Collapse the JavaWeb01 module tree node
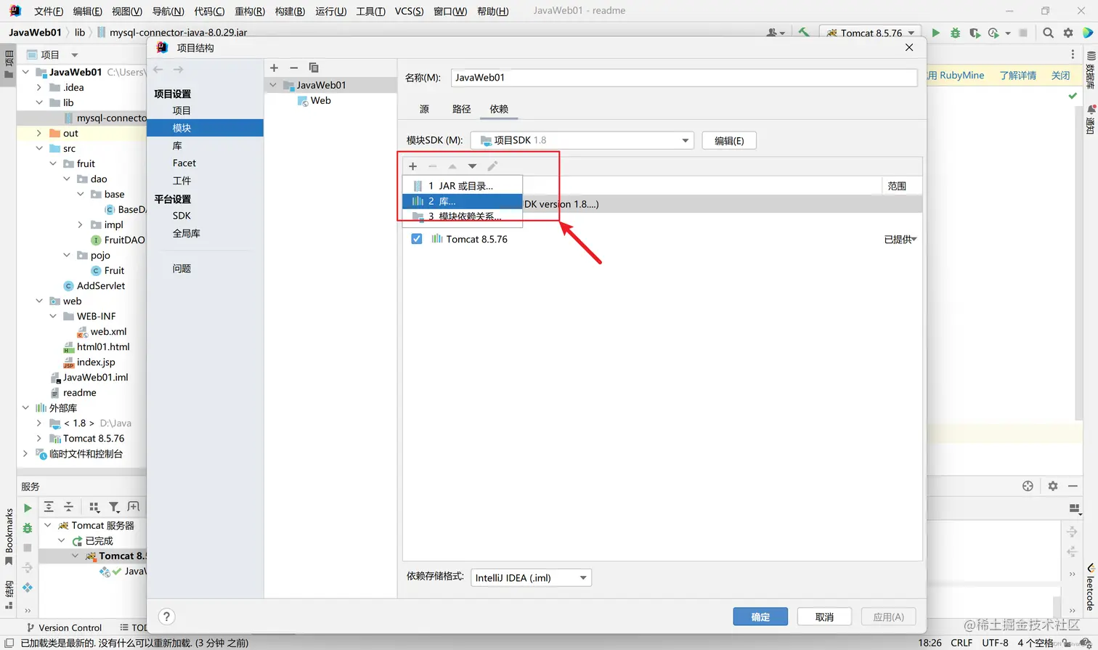Image resolution: width=1098 pixels, height=650 pixels. 274,85
